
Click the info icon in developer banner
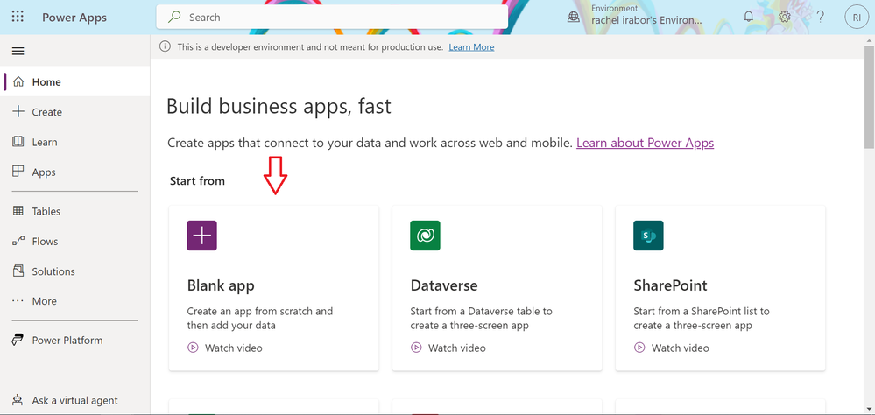coord(165,47)
